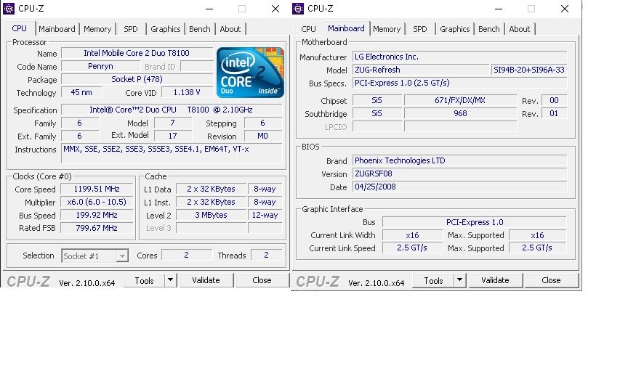Image resolution: width=628 pixels, height=392 pixels.
Task: Open Graphics tab in the right window
Action: [x=454, y=29]
